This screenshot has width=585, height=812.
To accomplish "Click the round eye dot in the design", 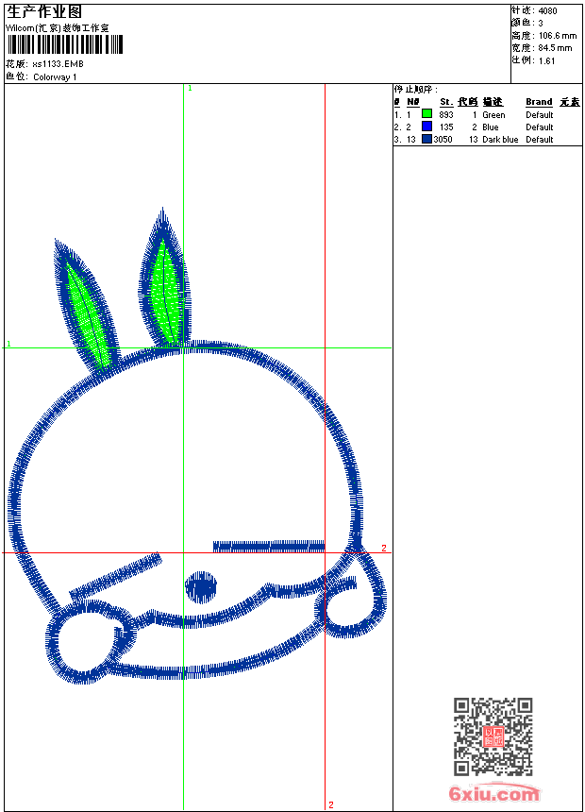I will pyautogui.click(x=201, y=587).
